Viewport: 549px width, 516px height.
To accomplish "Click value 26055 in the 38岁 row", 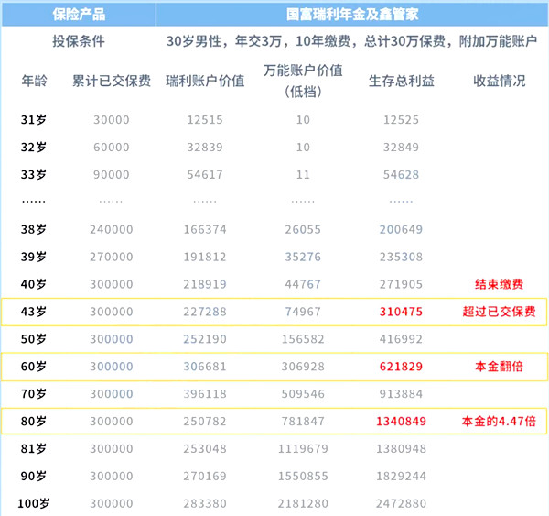I will (303, 229).
